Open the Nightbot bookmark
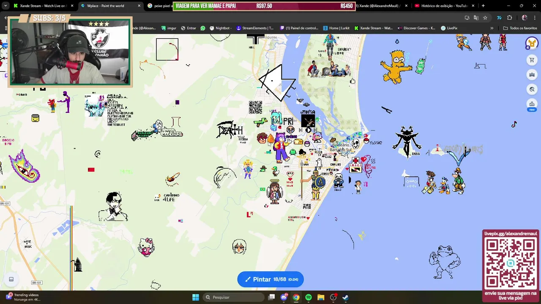This screenshot has height=304, width=541. tap(220, 28)
